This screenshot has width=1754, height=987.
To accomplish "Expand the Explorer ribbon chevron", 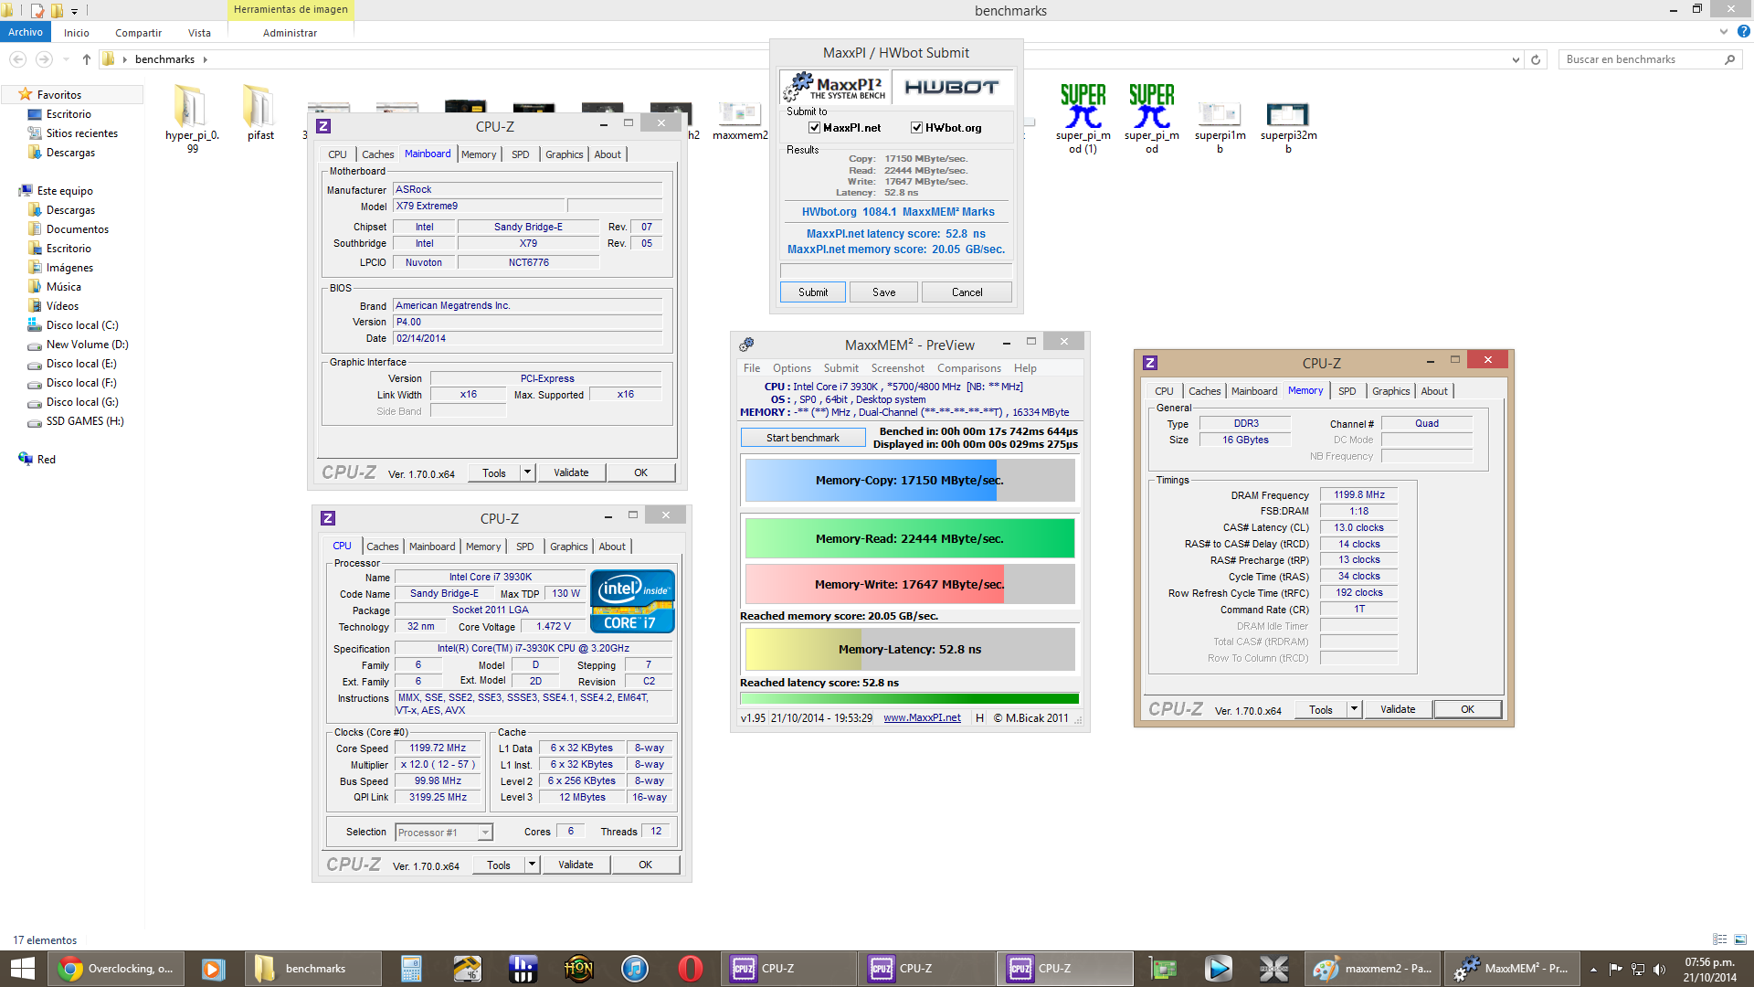I will click(1724, 32).
